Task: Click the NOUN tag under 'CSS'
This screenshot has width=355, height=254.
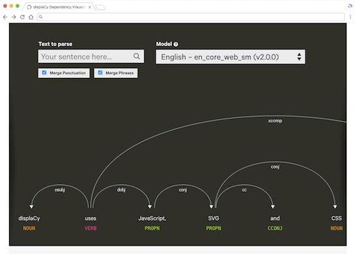Action: (x=336, y=228)
